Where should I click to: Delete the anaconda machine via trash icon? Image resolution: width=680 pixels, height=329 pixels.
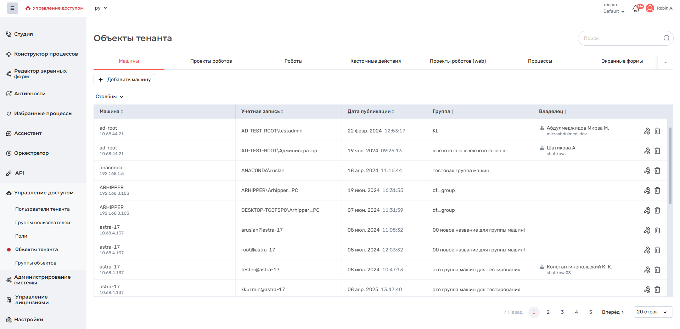[657, 171]
